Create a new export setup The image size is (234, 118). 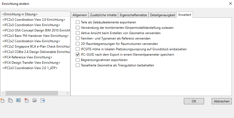click(2, 101)
